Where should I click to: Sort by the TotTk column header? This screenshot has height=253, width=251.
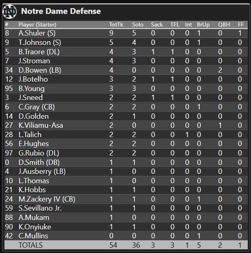116,25
